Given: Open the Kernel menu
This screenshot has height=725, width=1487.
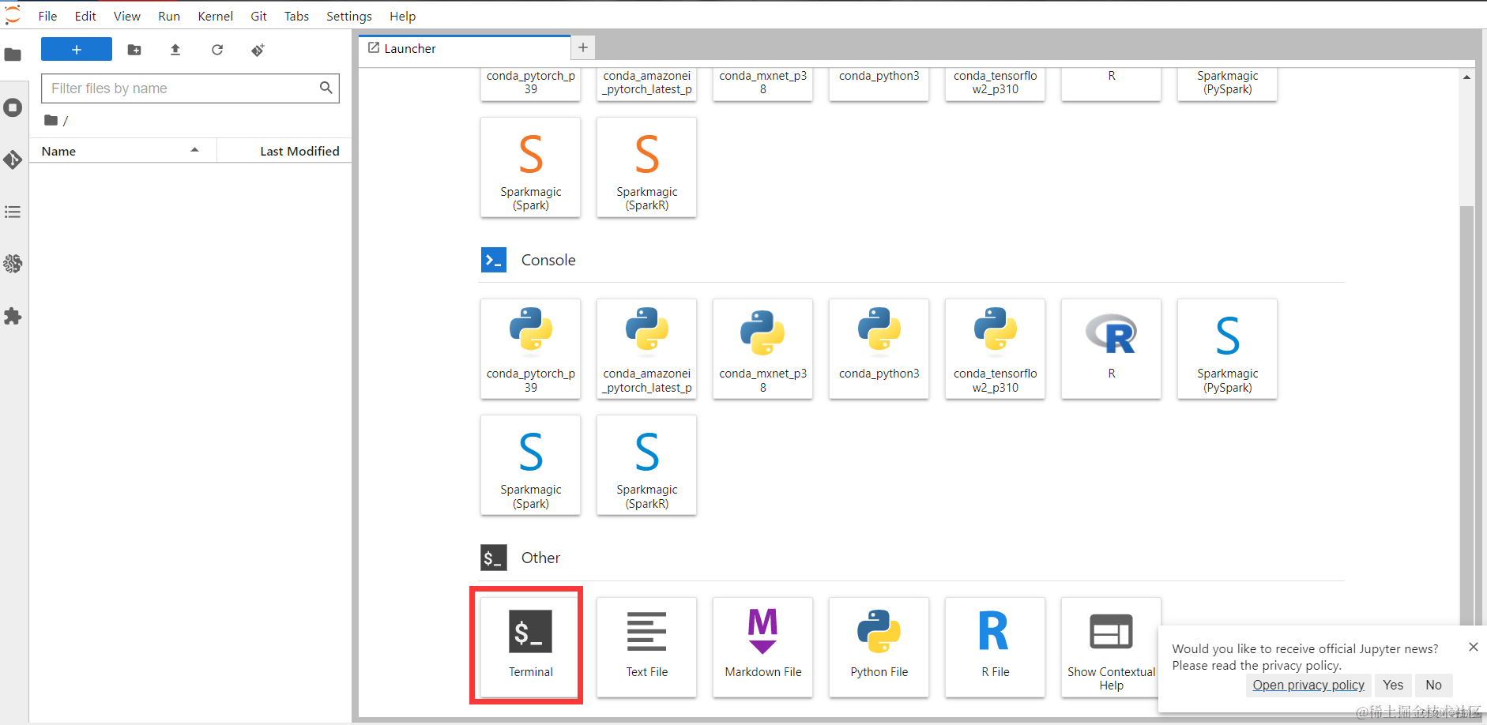Looking at the screenshot, I should click(215, 16).
